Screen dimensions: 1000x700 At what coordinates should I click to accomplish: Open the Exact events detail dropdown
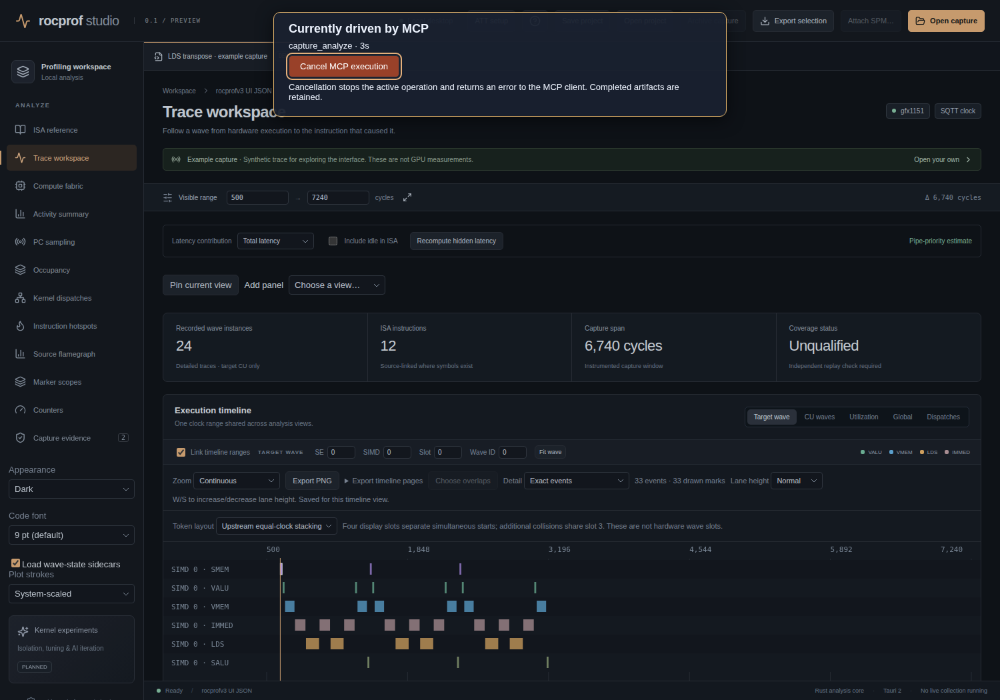[x=577, y=481]
